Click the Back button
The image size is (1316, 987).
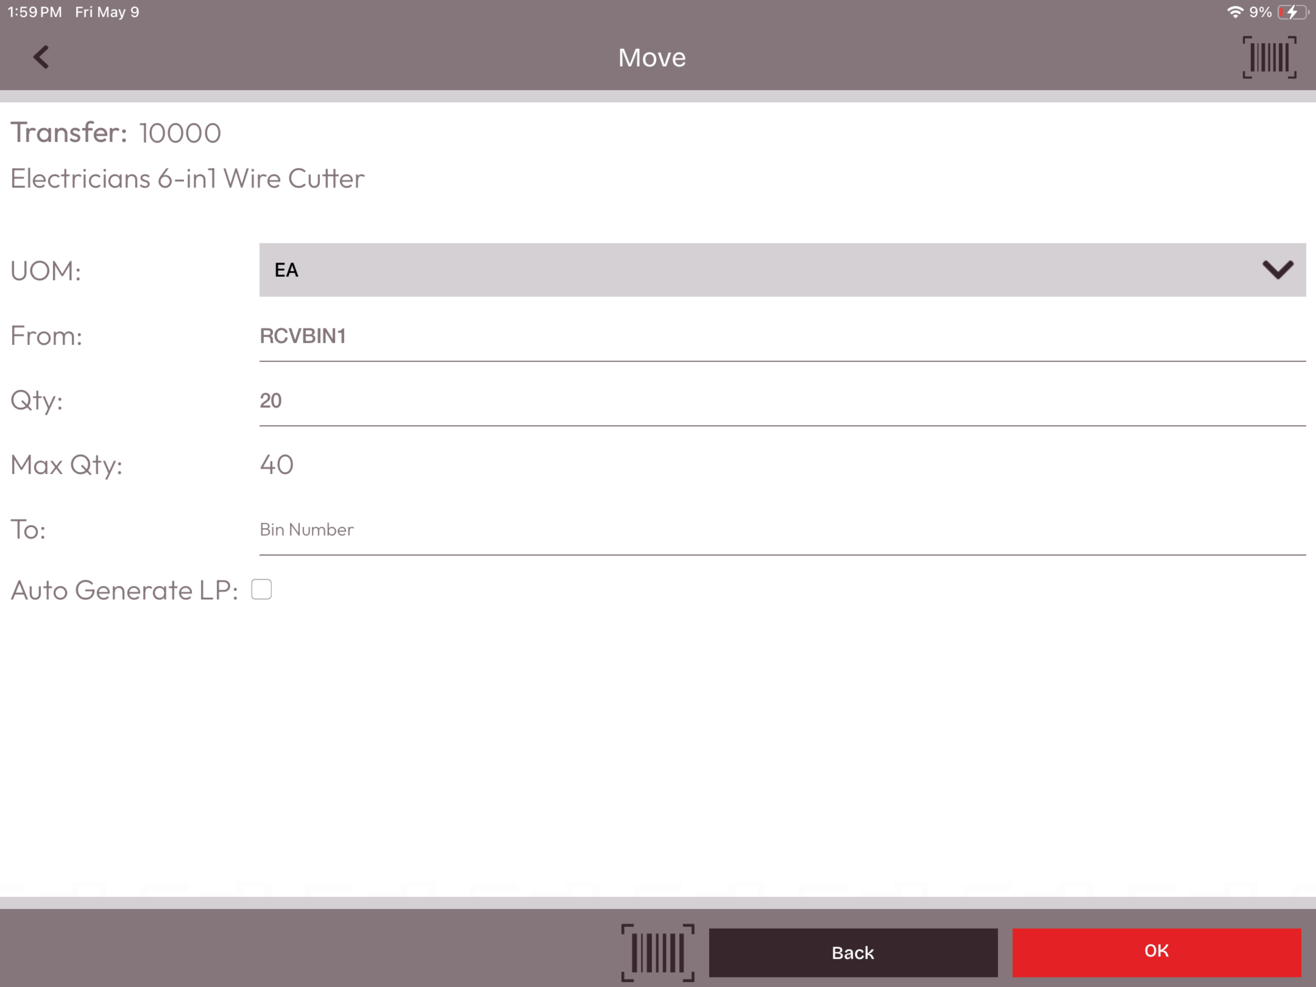point(853,952)
